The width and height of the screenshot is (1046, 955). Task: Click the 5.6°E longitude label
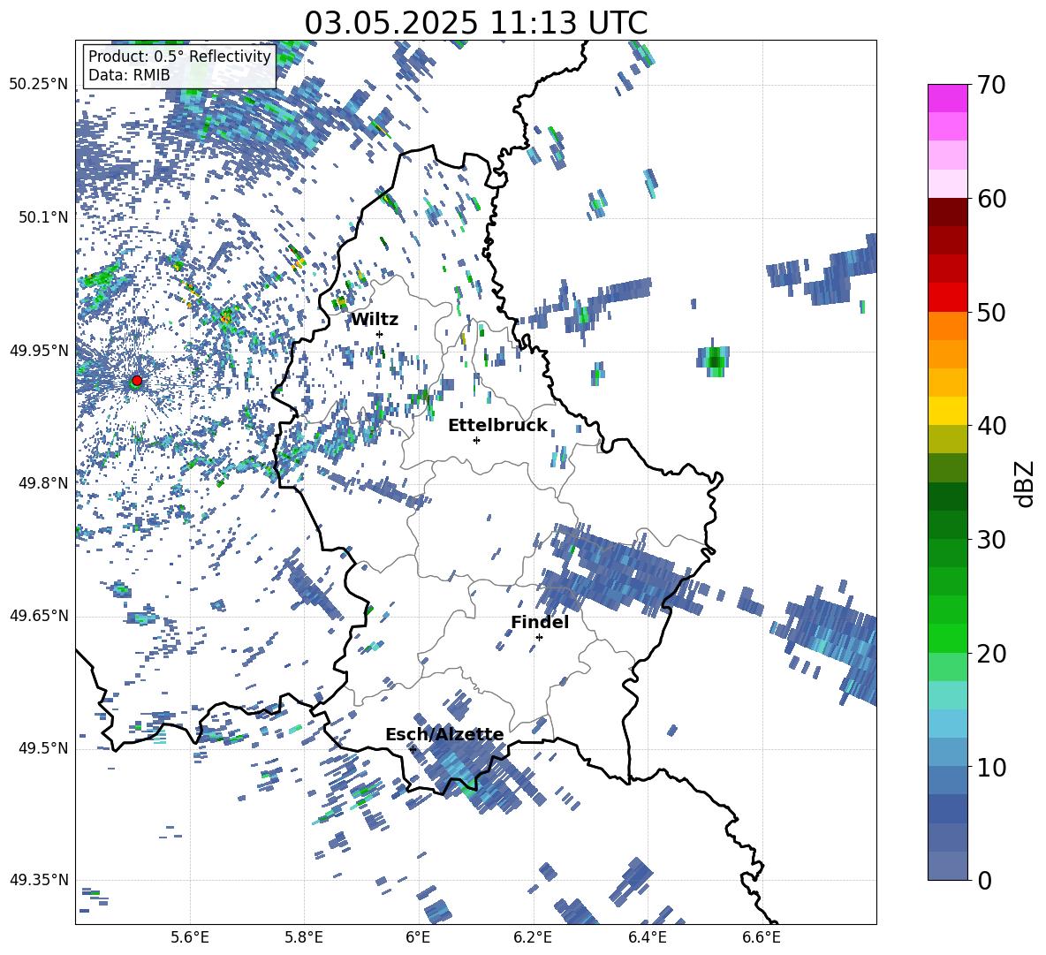[x=189, y=938]
